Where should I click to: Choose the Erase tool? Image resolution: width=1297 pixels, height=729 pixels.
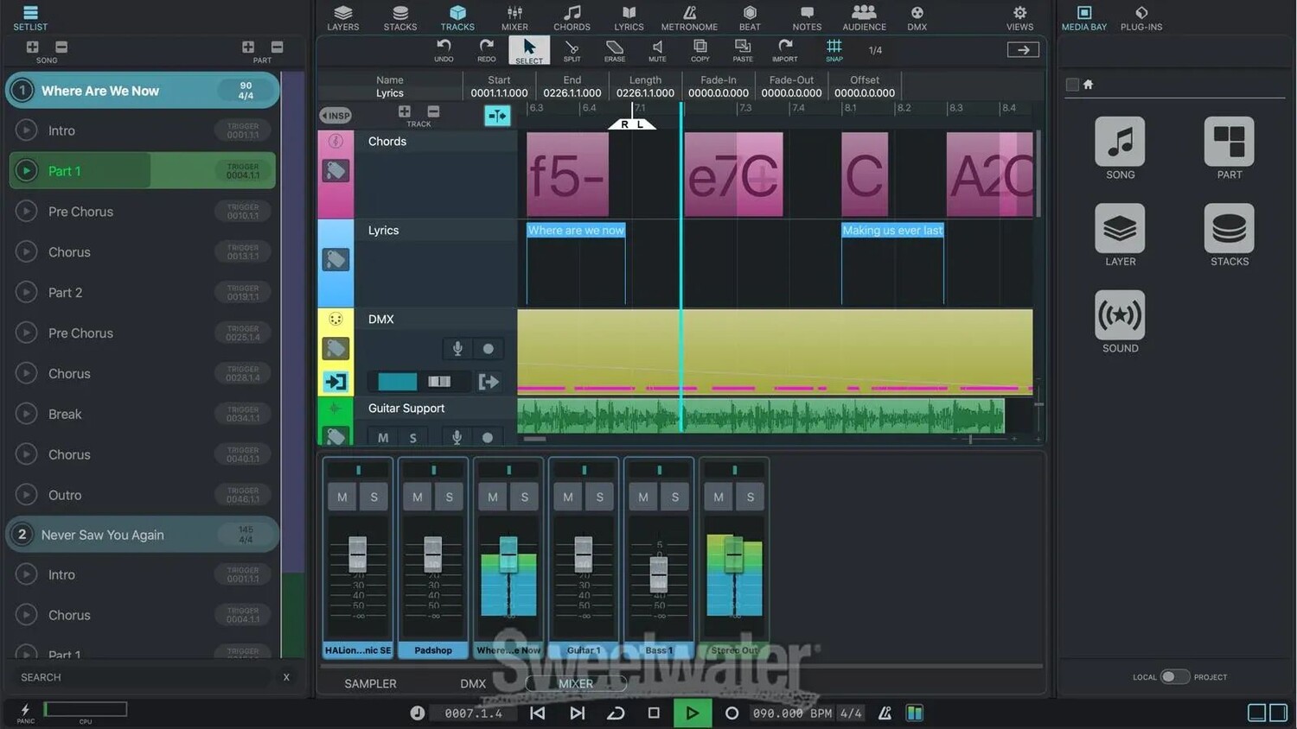tap(615, 50)
